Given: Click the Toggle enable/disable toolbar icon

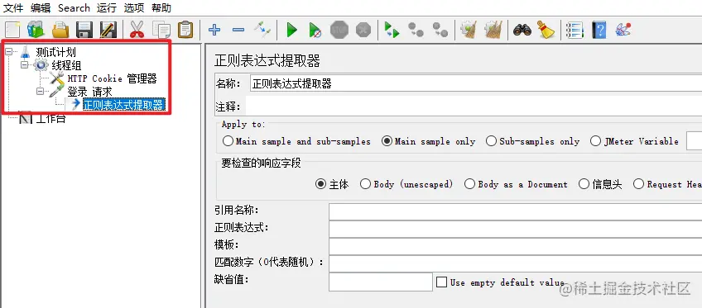Looking at the screenshot, I should point(262,30).
